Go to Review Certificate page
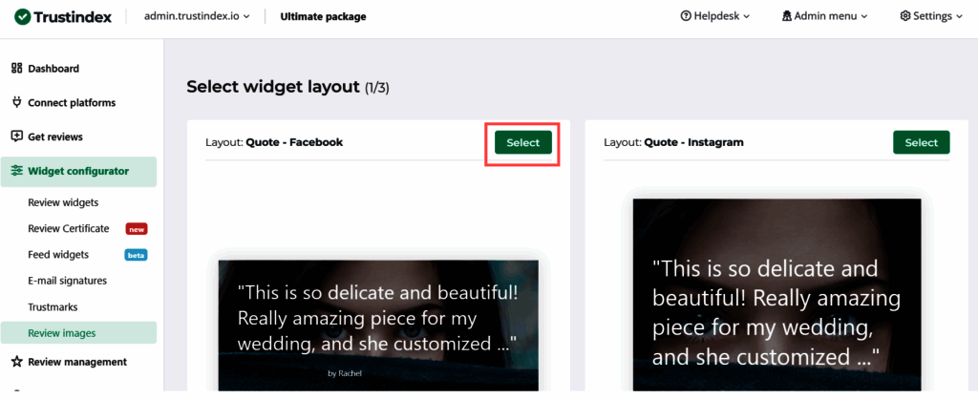Screen dimensions: 978x399 pos(69,229)
